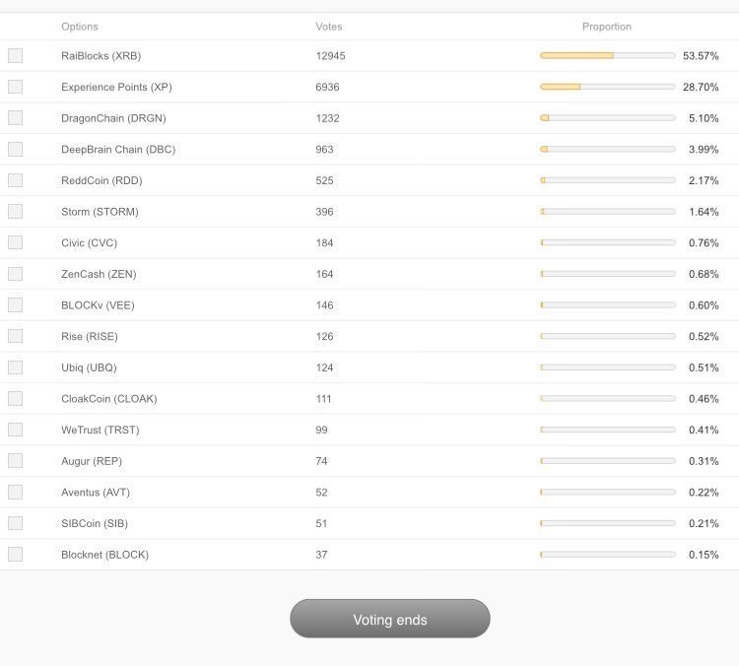739x666 pixels.
Task: Select the Civic (CVC) checkbox
Action: pyautogui.click(x=15, y=243)
